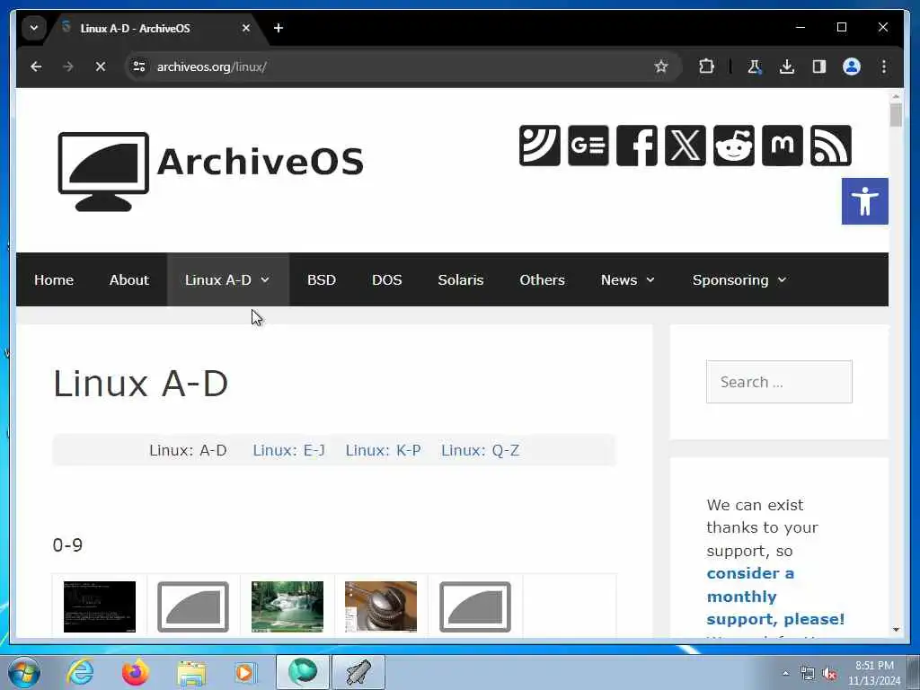The width and height of the screenshot is (920, 690).
Task: Open the Extensions puzzle icon
Action: pos(706,66)
